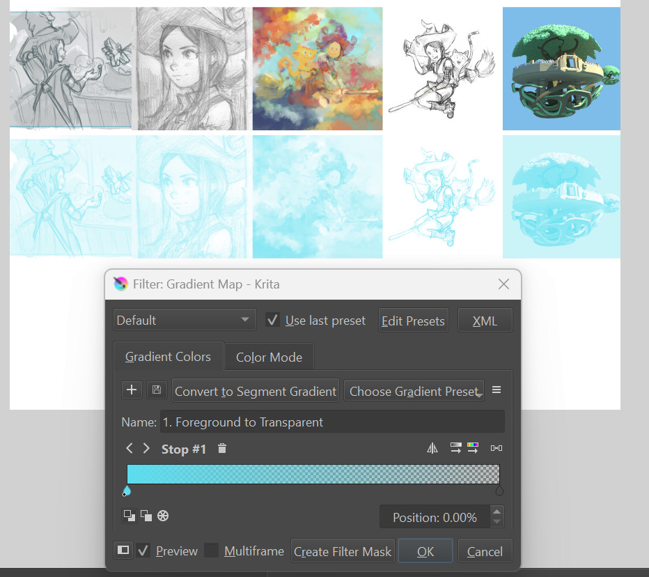This screenshot has height=577, width=649.
Task: Click the black-and-white witch on broom sketch
Action: click(442, 69)
